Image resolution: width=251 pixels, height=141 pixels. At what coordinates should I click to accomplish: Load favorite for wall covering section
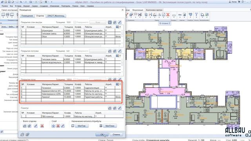click(110, 22)
